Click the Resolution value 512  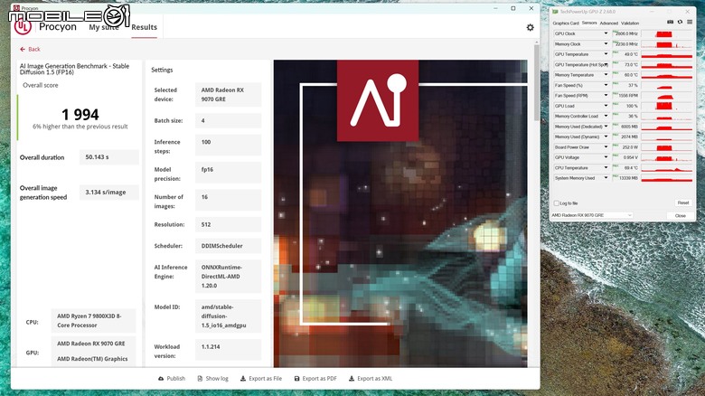coord(228,224)
